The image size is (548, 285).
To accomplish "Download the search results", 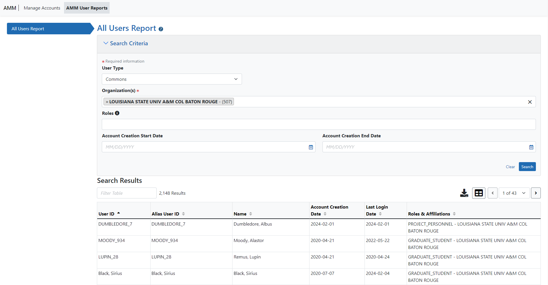I will [x=464, y=193].
